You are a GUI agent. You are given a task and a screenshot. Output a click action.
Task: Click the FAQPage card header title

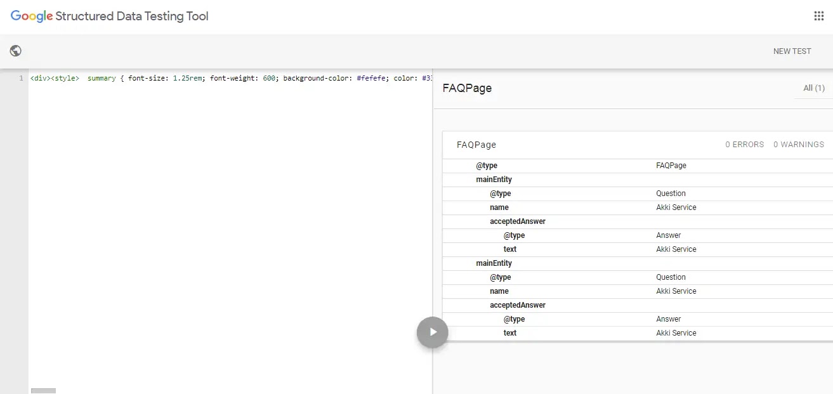click(476, 145)
